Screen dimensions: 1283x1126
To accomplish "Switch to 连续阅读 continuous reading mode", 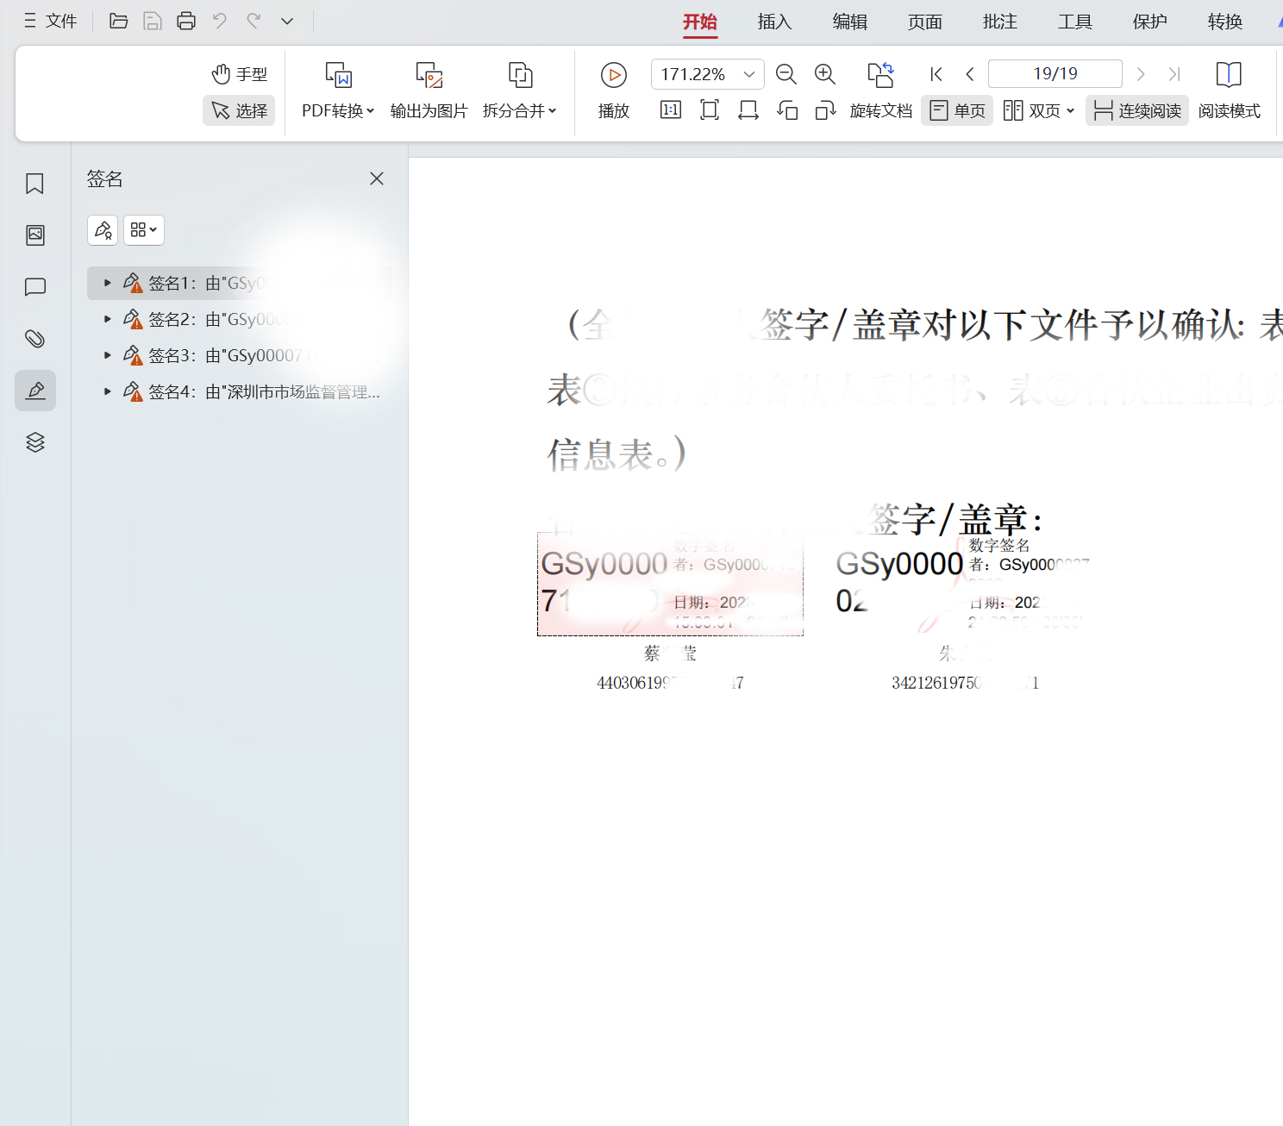I will 1136,110.
